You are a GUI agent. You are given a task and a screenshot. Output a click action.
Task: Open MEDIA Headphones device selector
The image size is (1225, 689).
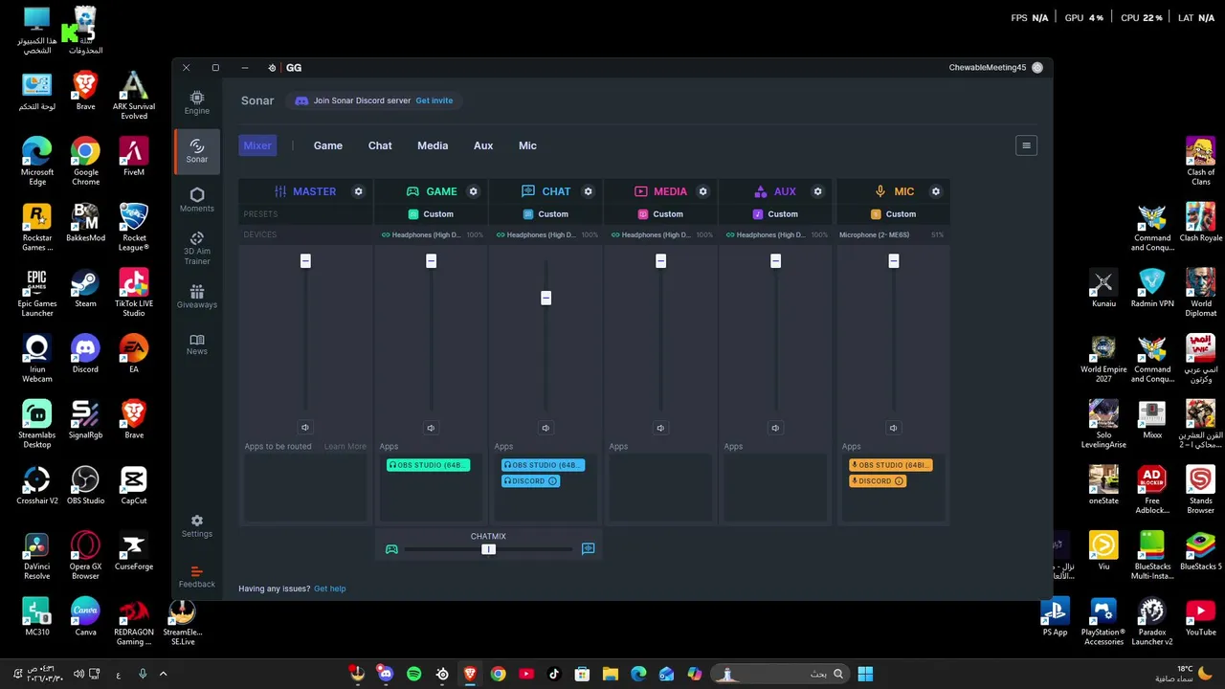[x=660, y=234]
